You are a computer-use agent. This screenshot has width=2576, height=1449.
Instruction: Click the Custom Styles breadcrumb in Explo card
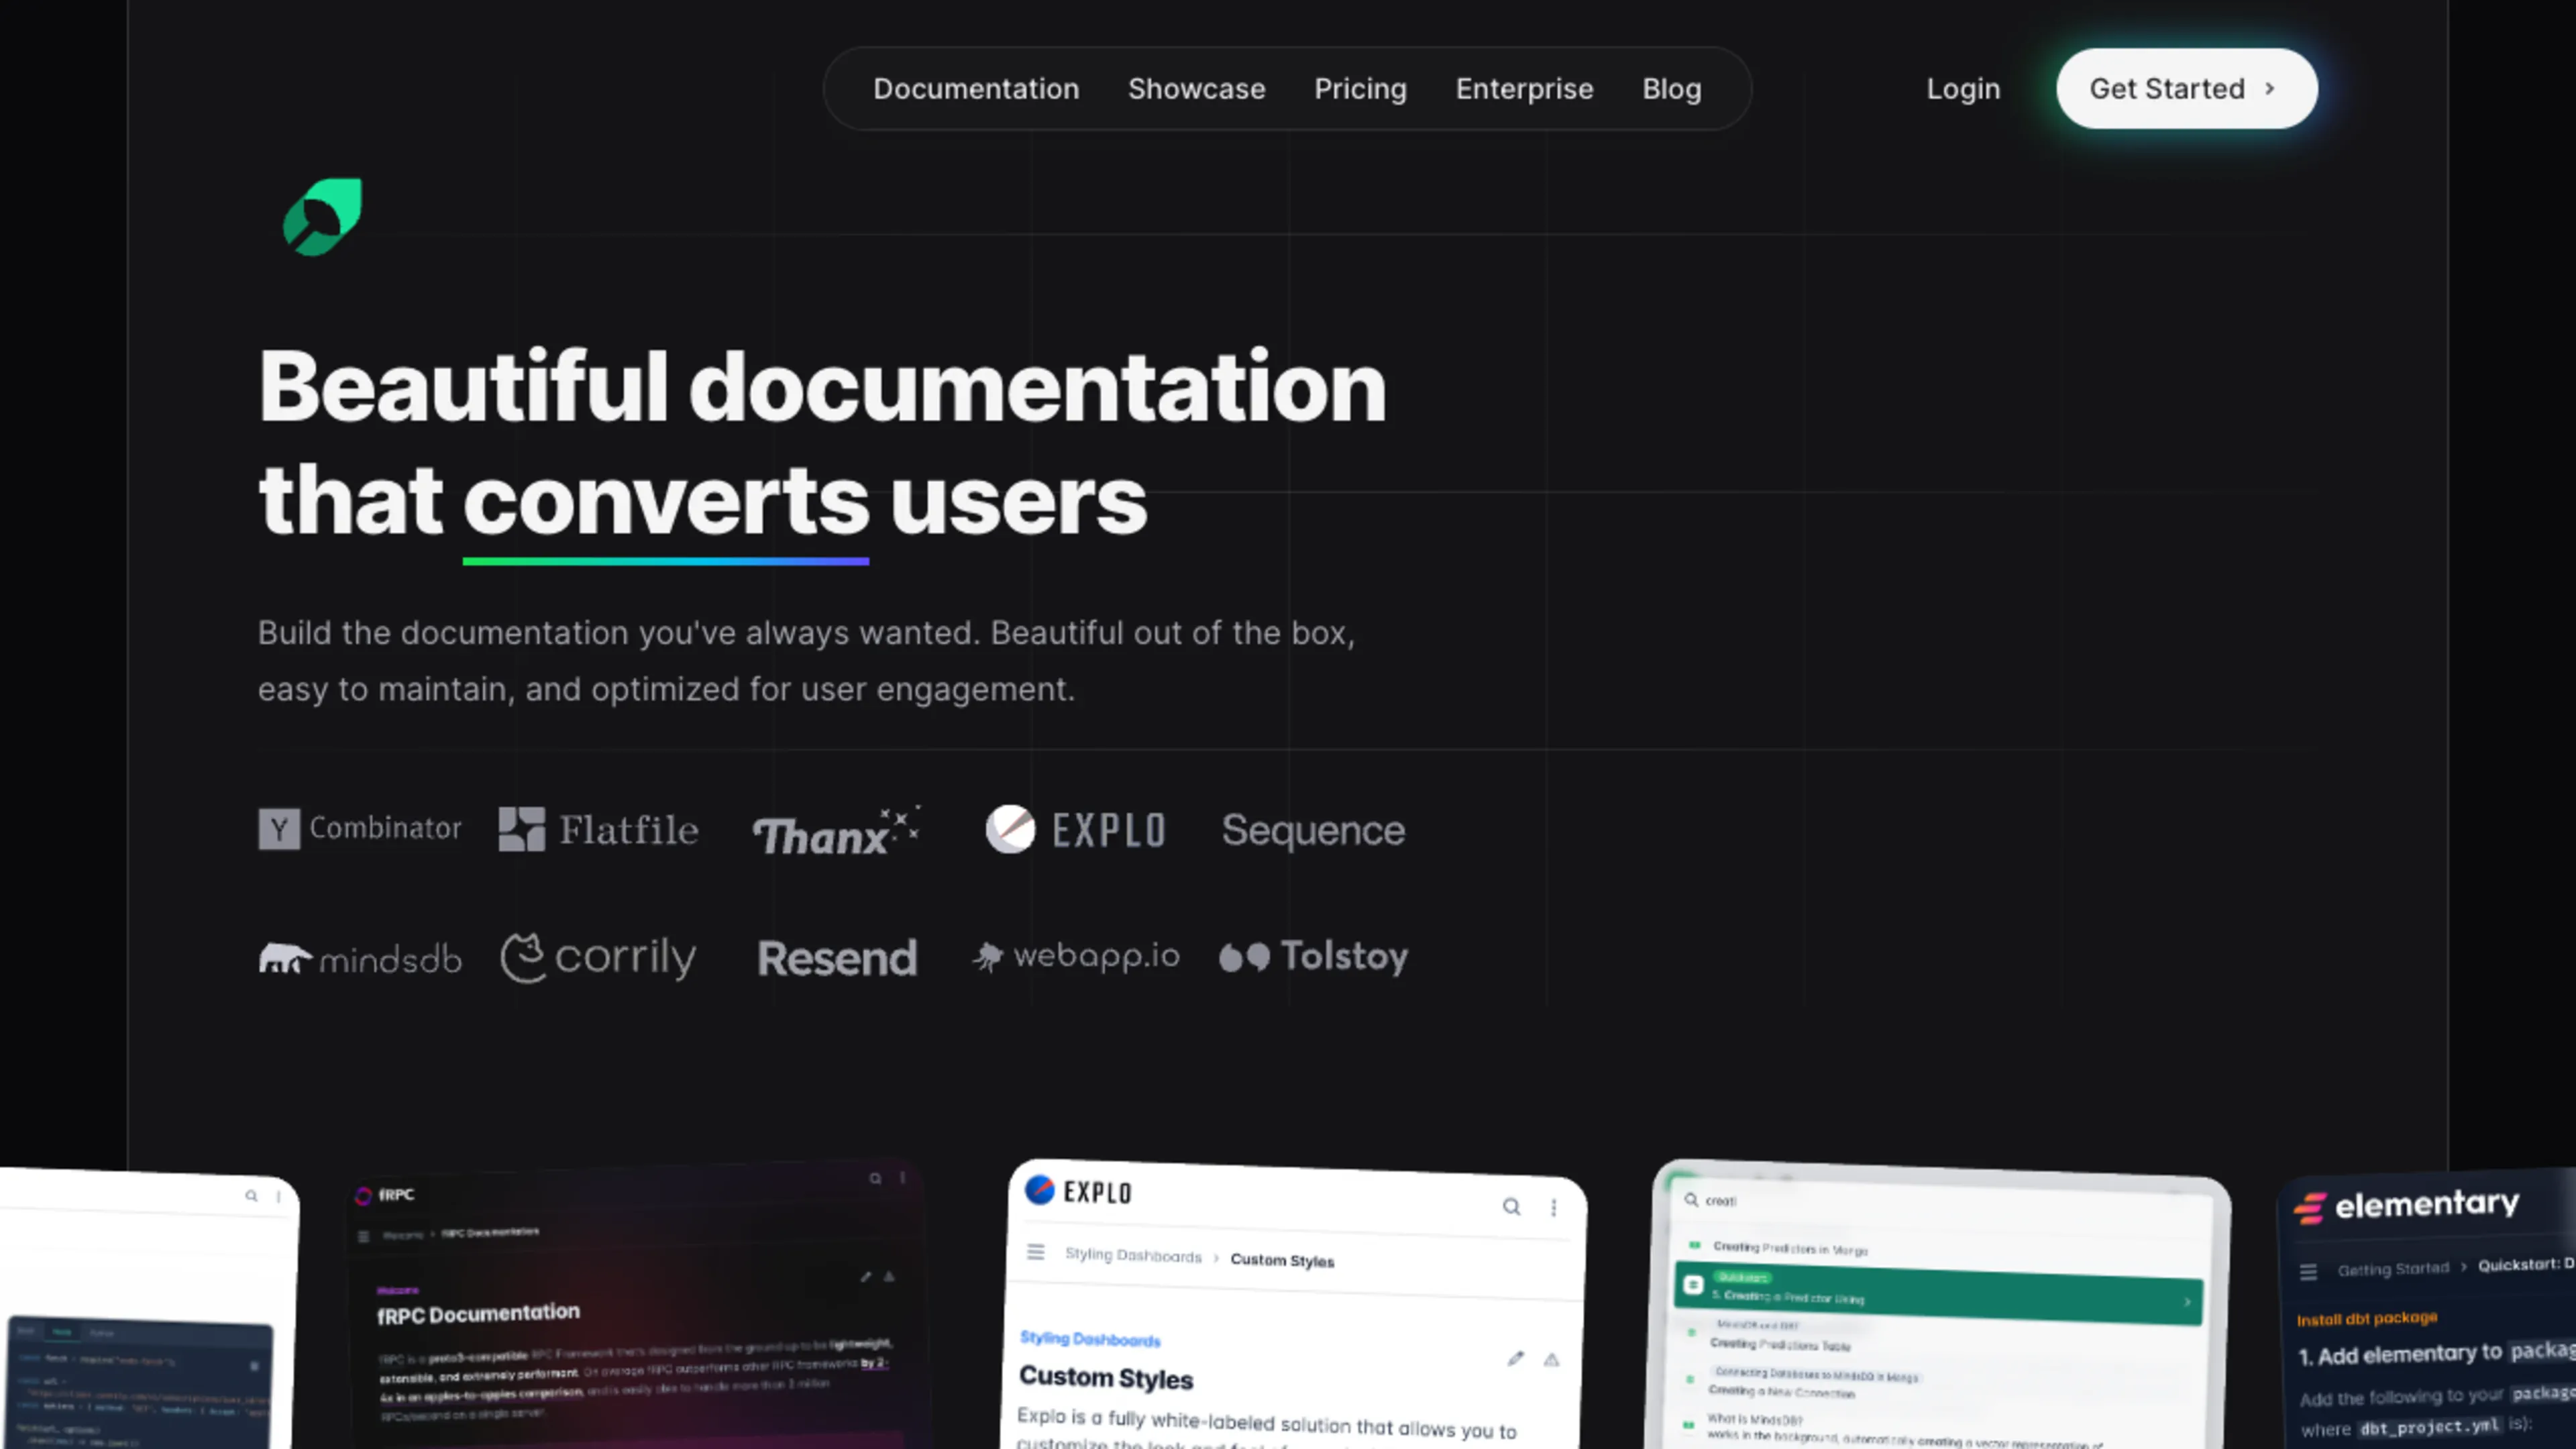(x=1282, y=1260)
